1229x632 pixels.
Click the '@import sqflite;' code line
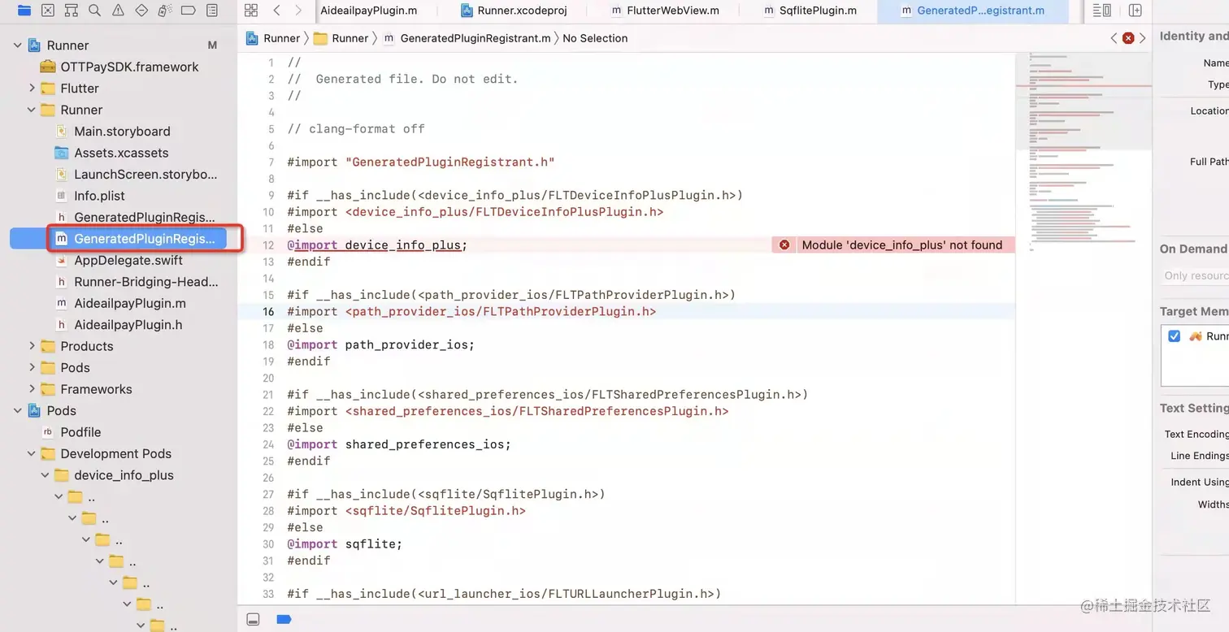(x=345, y=544)
